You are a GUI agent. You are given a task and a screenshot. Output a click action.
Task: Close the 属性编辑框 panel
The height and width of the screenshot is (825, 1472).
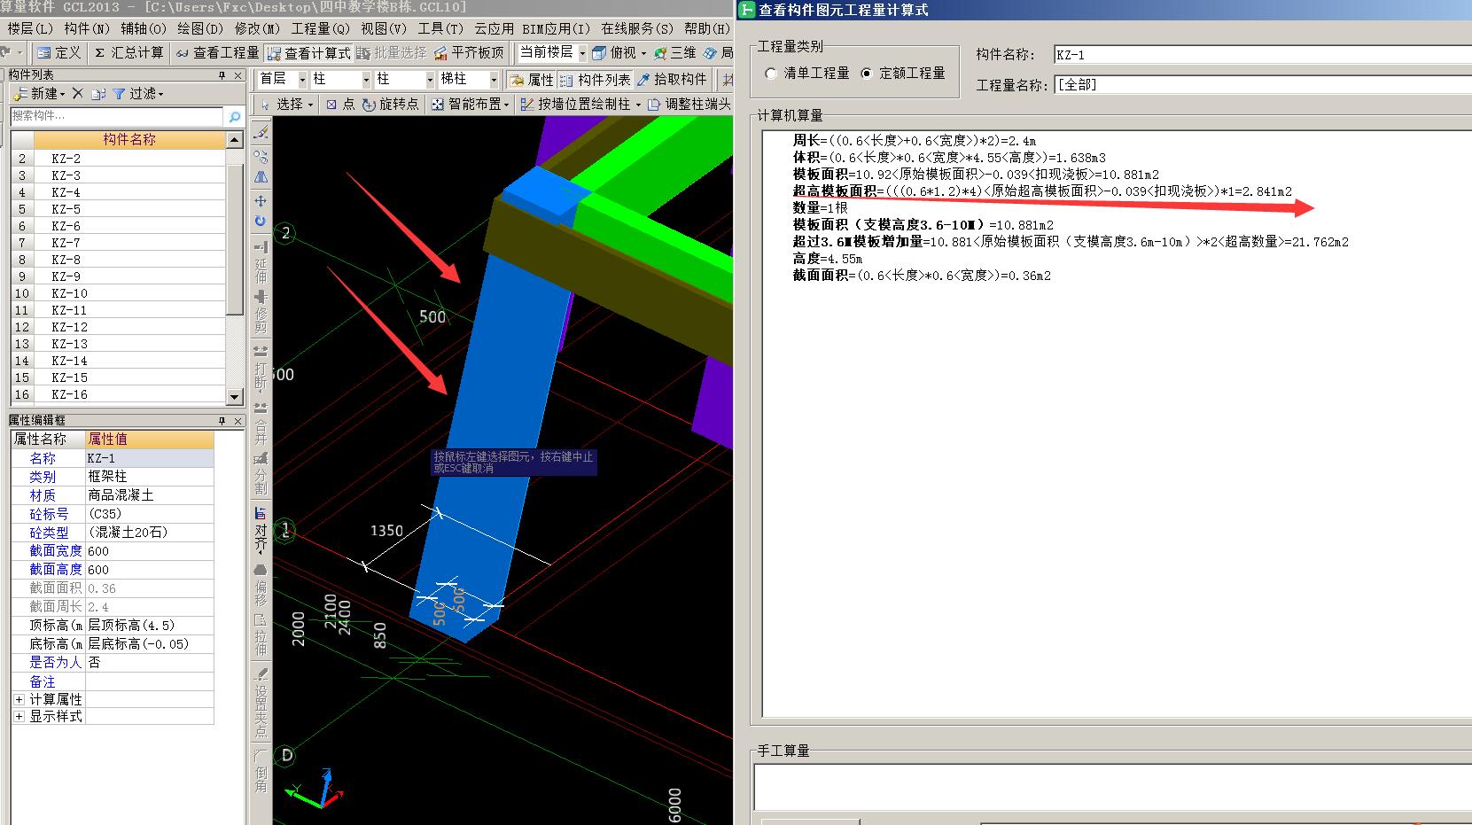pyautogui.click(x=238, y=420)
